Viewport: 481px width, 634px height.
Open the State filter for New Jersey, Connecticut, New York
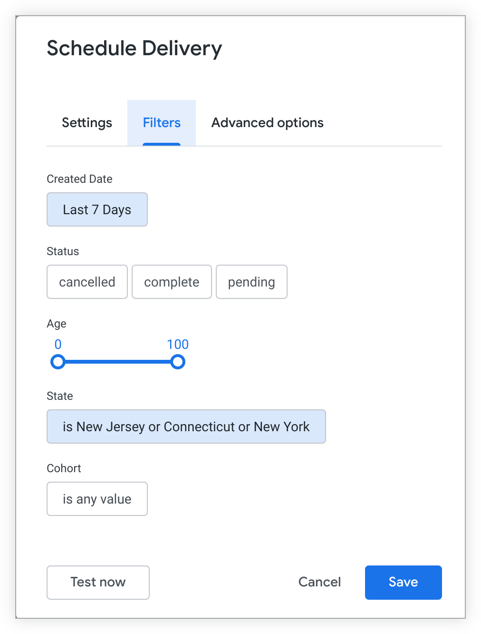pyautogui.click(x=186, y=426)
